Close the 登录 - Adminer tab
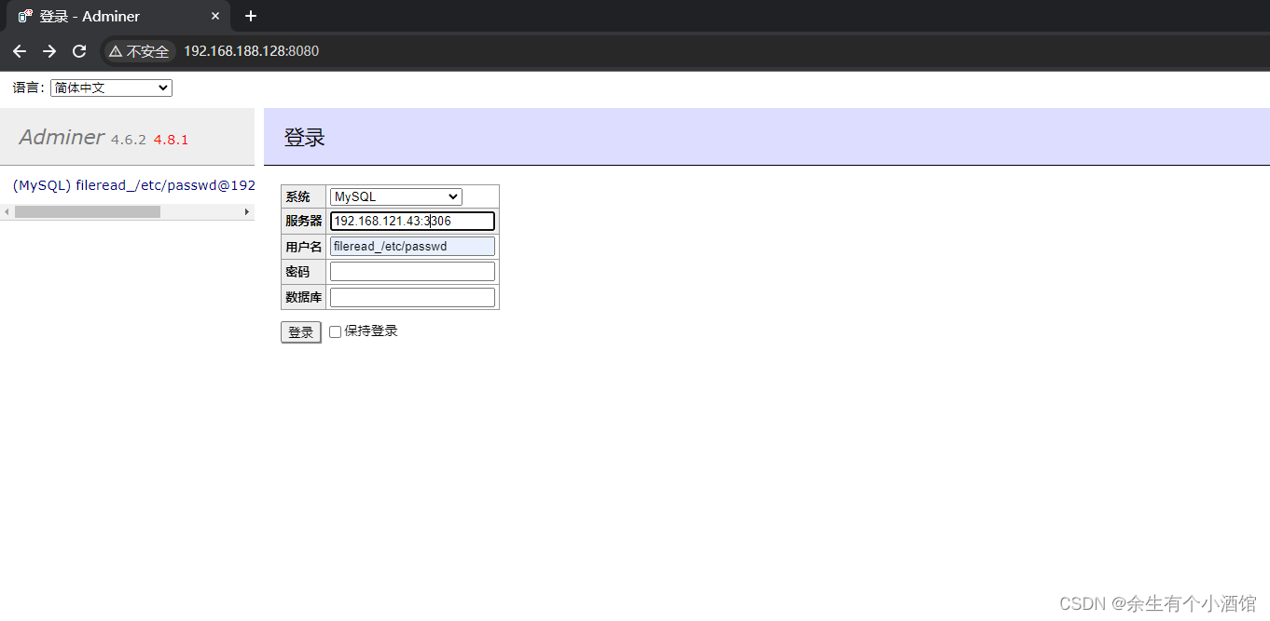Image resolution: width=1270 pixels, height=621 pixels. (215, 16)
